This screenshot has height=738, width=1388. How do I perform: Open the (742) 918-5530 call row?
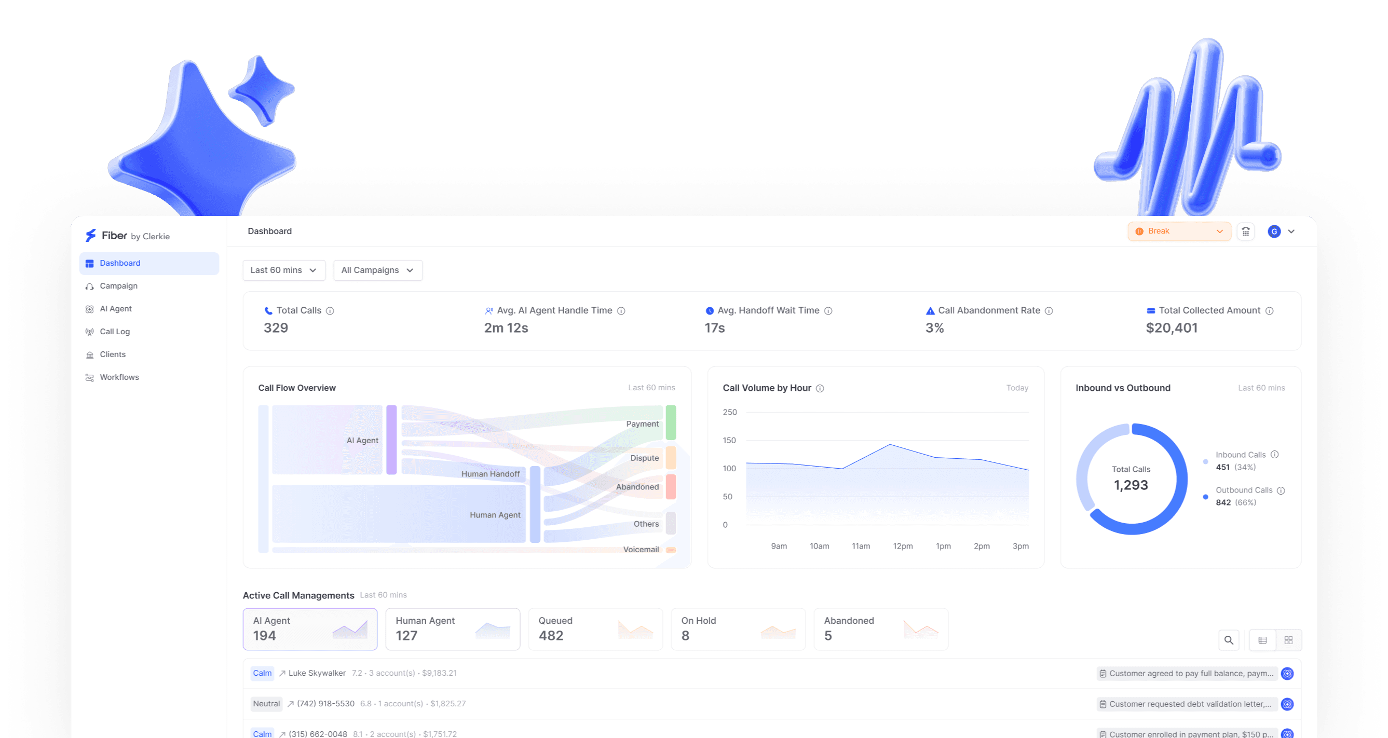pyautogui.click(x=325, y=704)
